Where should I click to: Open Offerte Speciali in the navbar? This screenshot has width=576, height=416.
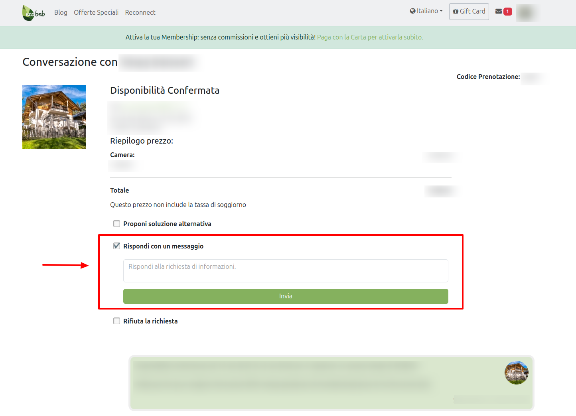point(96,12)
